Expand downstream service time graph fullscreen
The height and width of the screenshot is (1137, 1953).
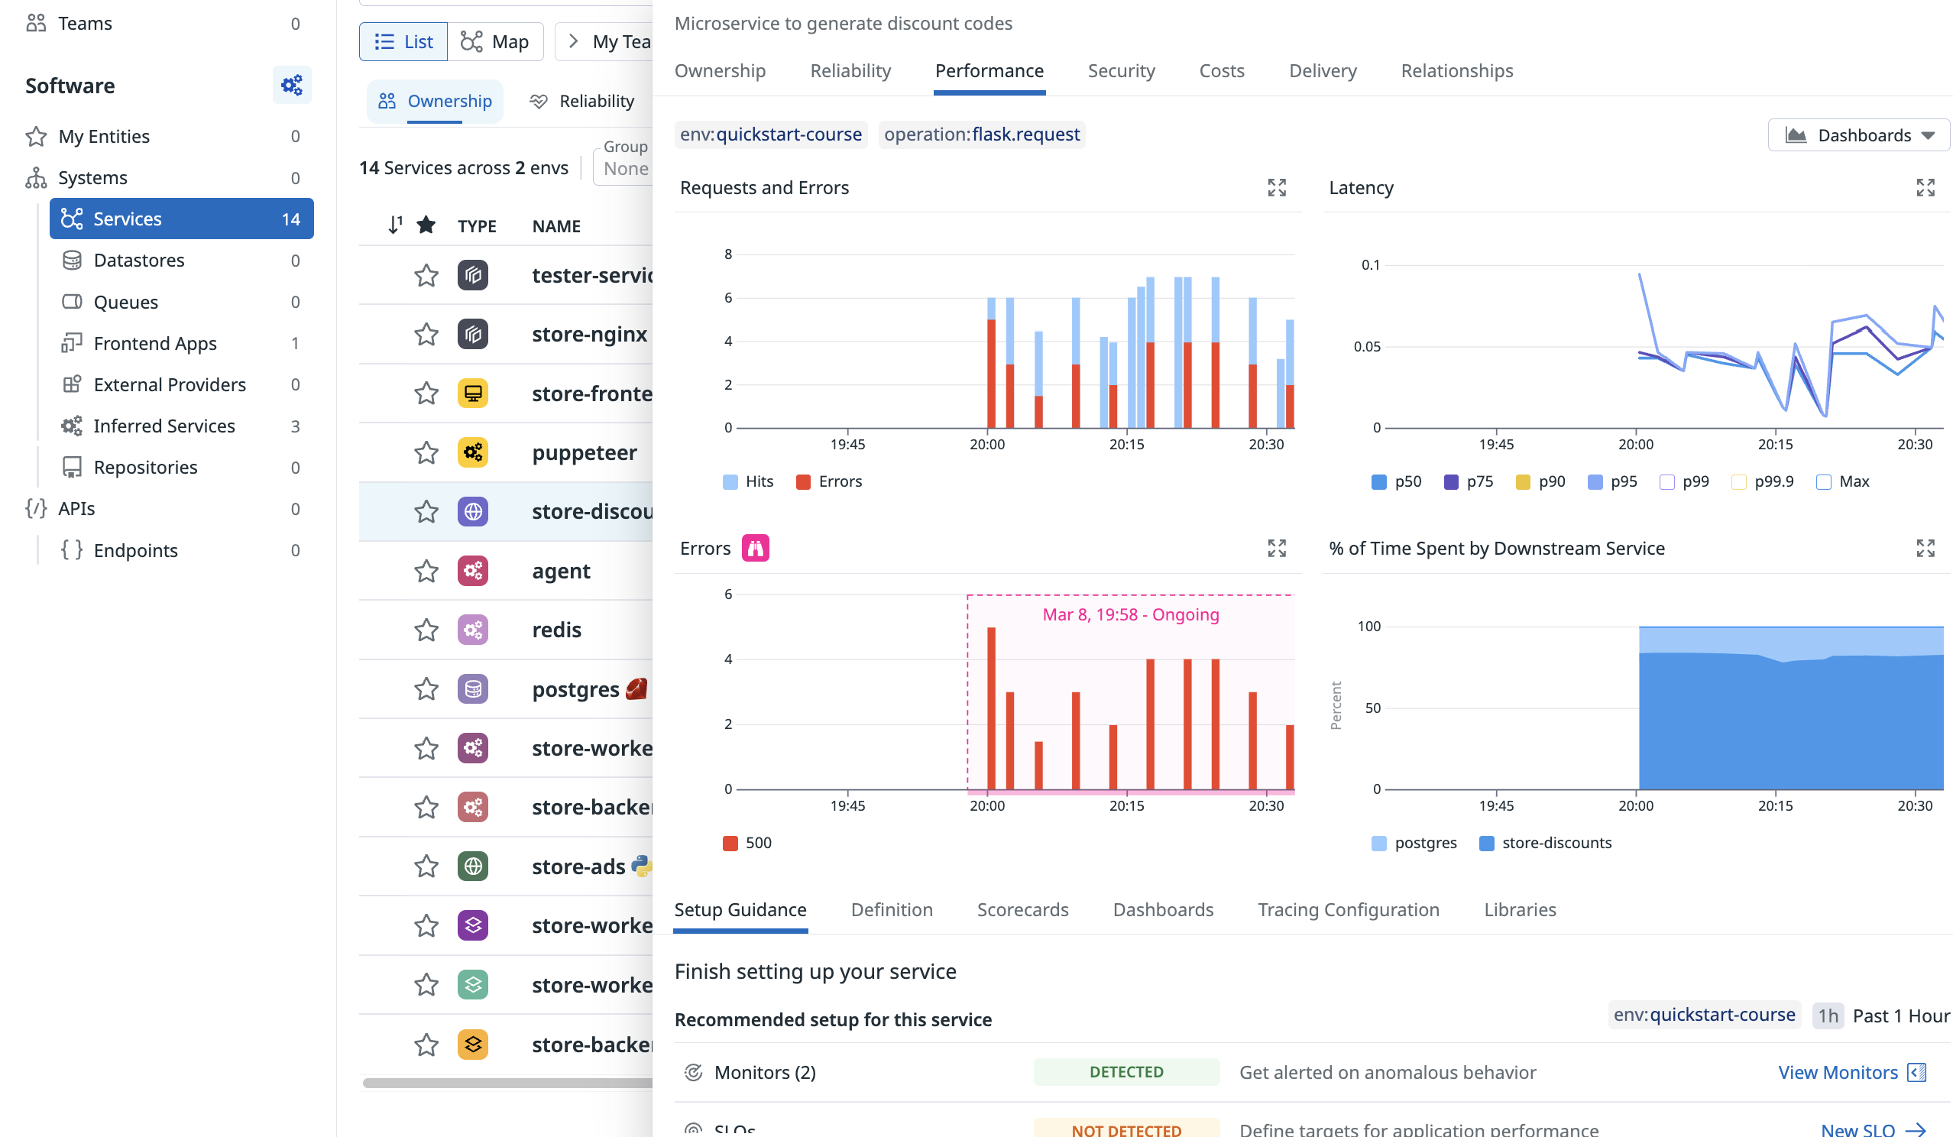[x=1925, y=548]
